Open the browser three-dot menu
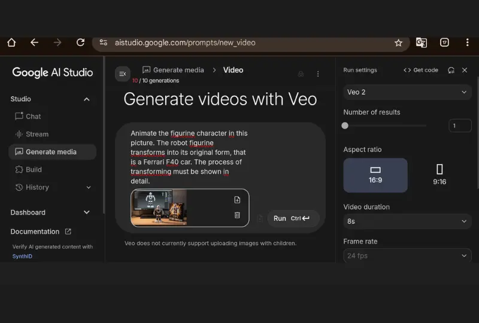 pos(467,42)
